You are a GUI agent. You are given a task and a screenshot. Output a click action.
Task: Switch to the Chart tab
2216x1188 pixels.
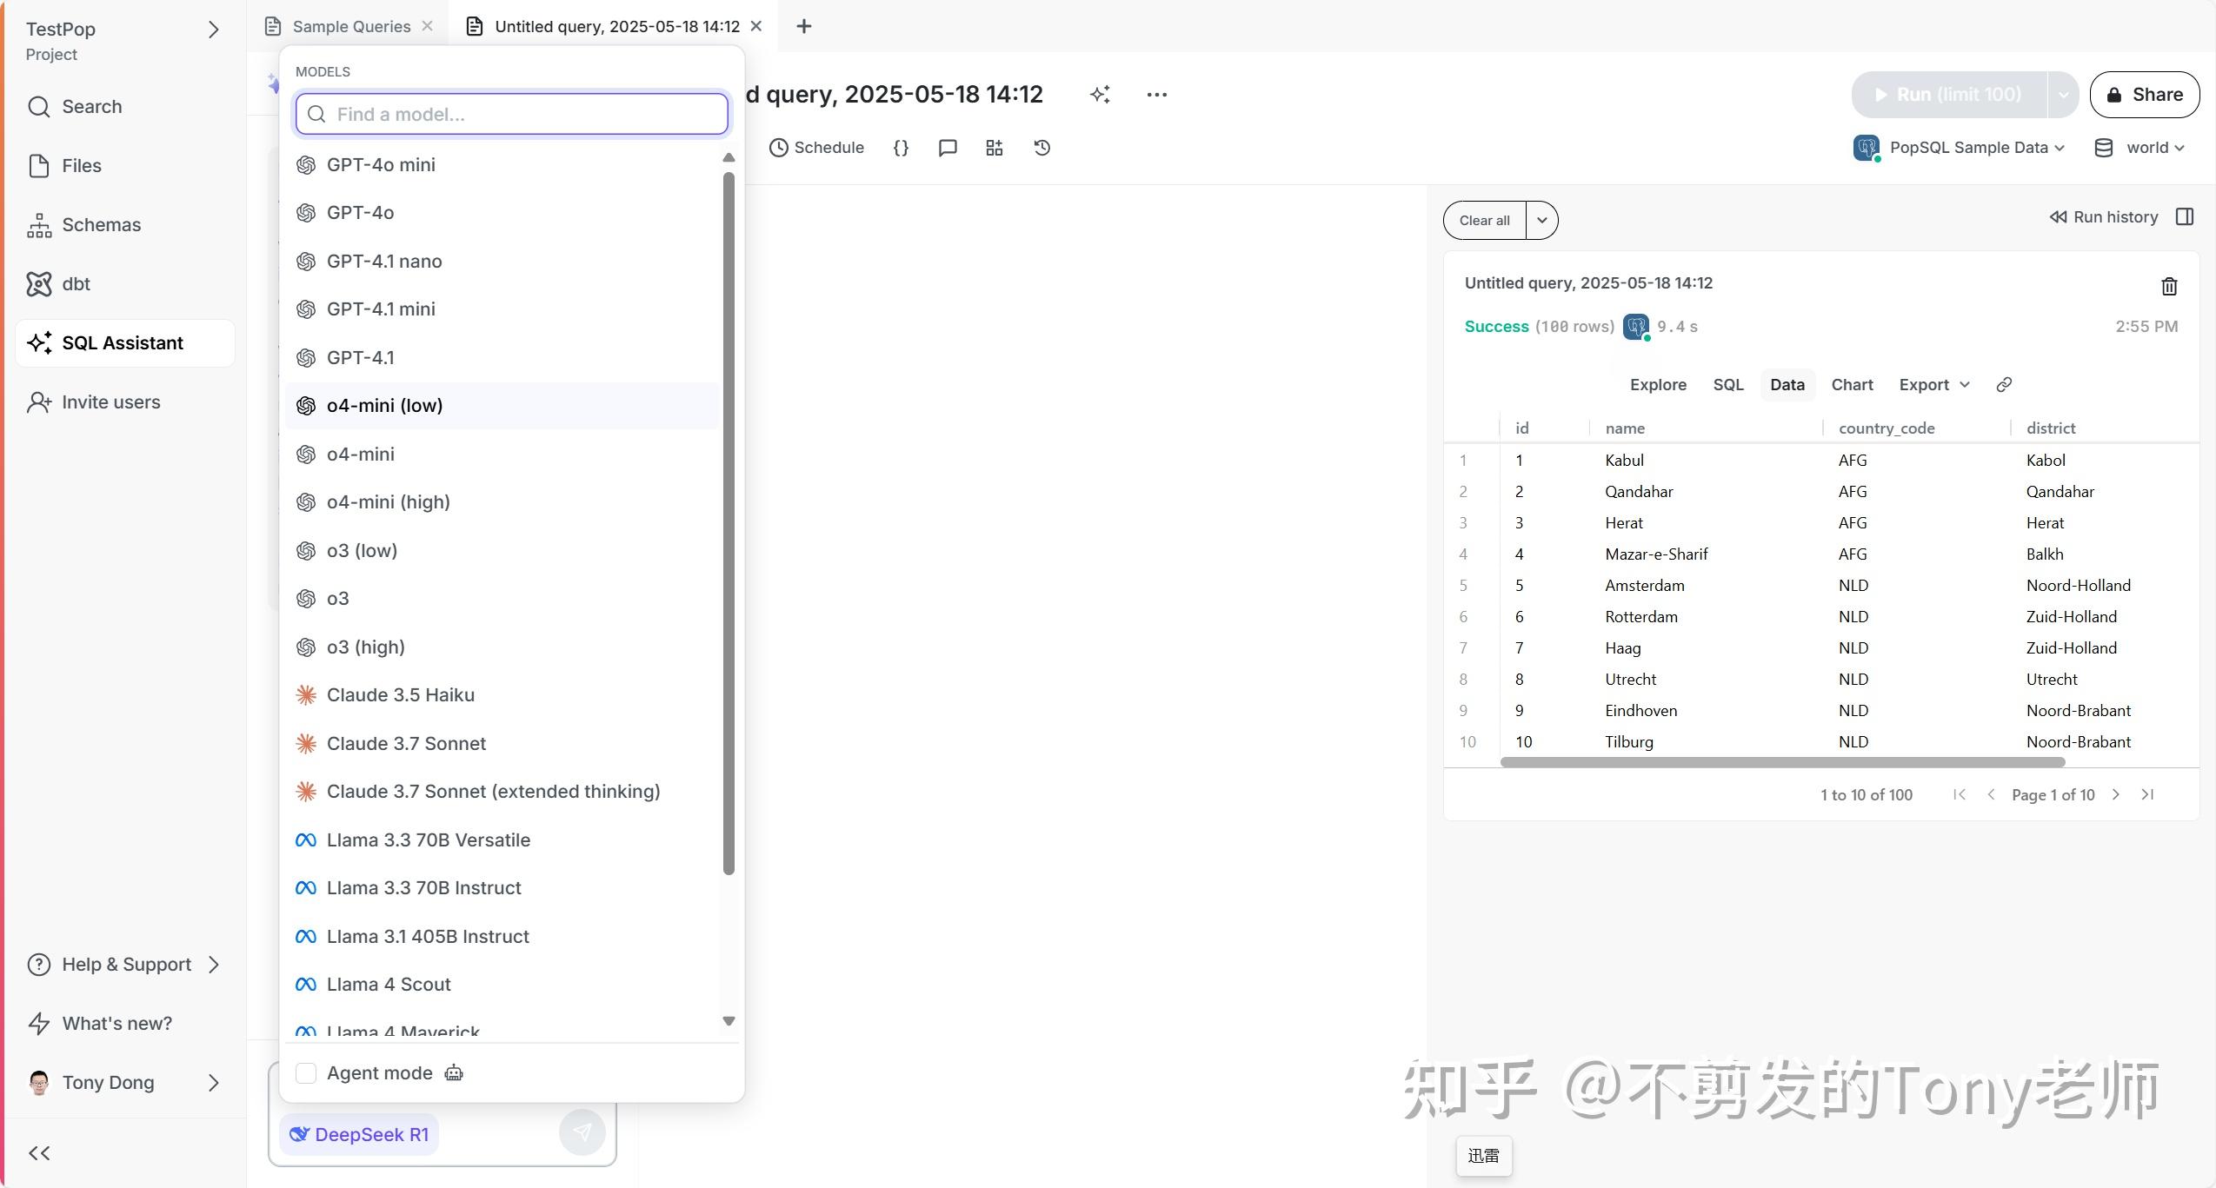[1850, 383]
